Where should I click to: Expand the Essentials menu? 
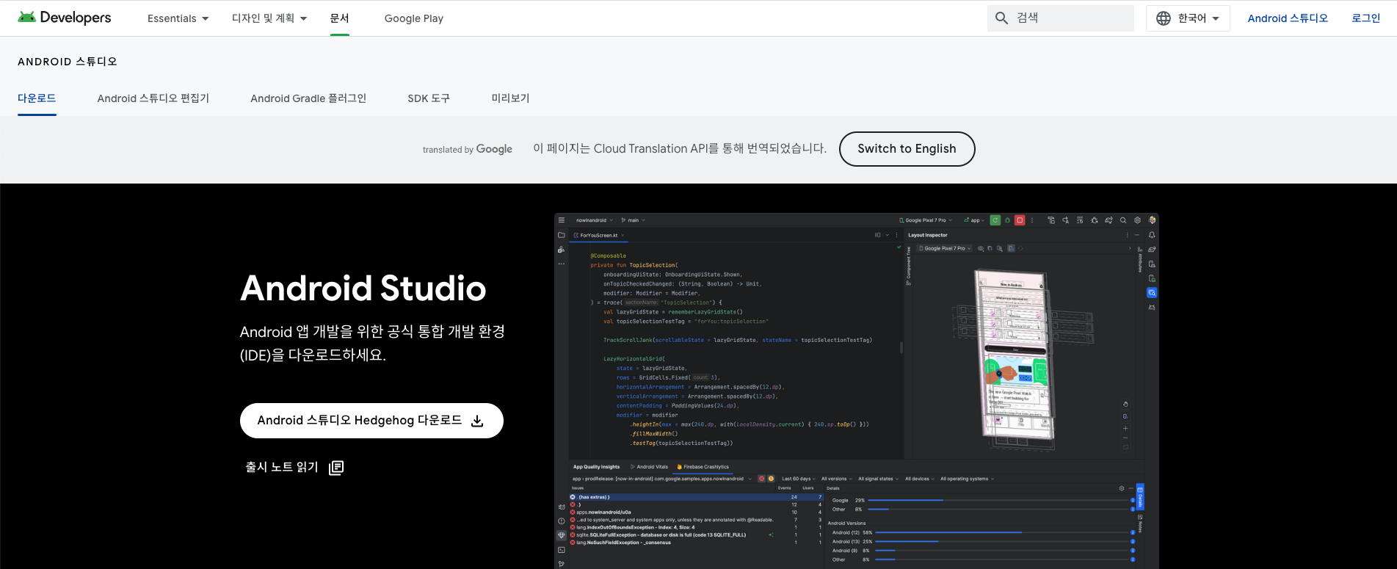[178, 18]
